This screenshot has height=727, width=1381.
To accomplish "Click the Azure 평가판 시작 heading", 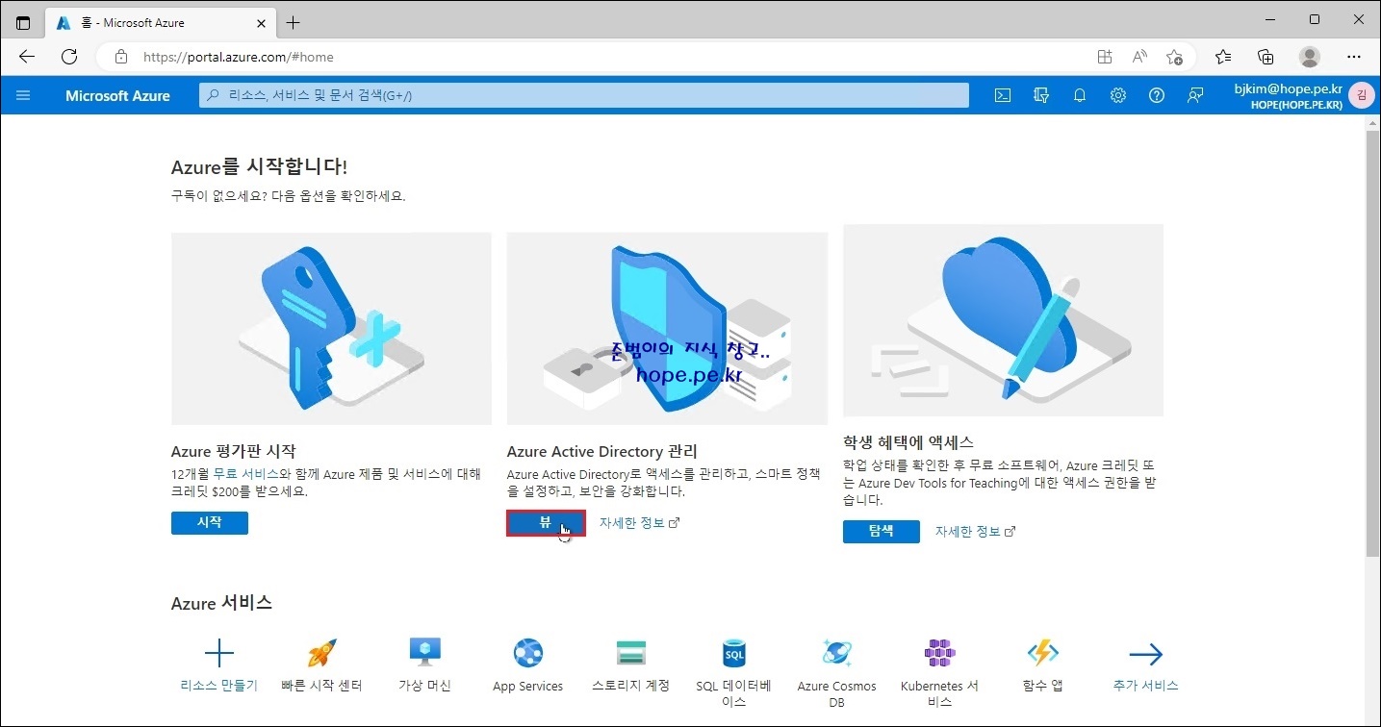I will click(234, 451).
